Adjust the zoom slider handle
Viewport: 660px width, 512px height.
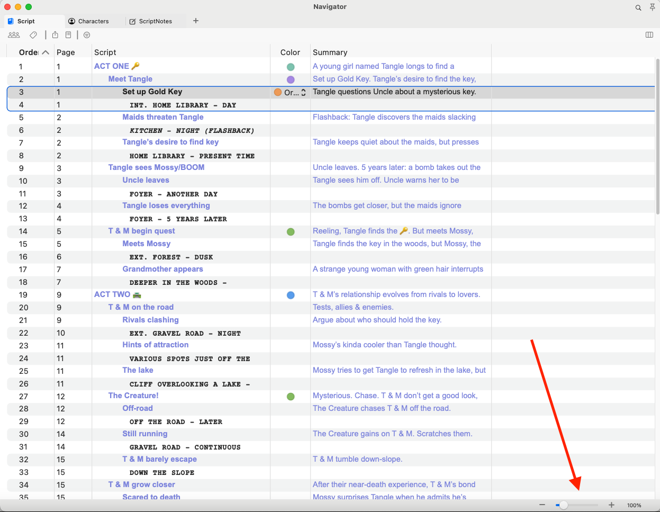pyautogui.click(x=564, y=505)
